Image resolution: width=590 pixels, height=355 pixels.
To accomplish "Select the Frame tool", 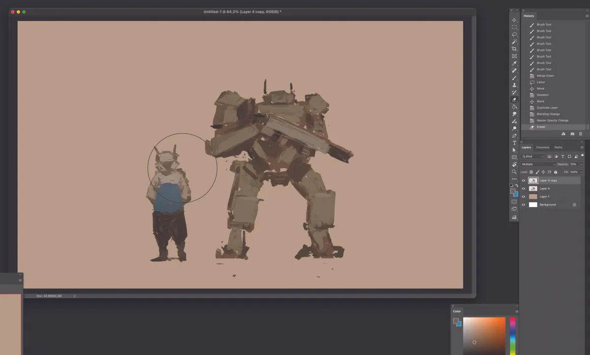I will (514, 56).
